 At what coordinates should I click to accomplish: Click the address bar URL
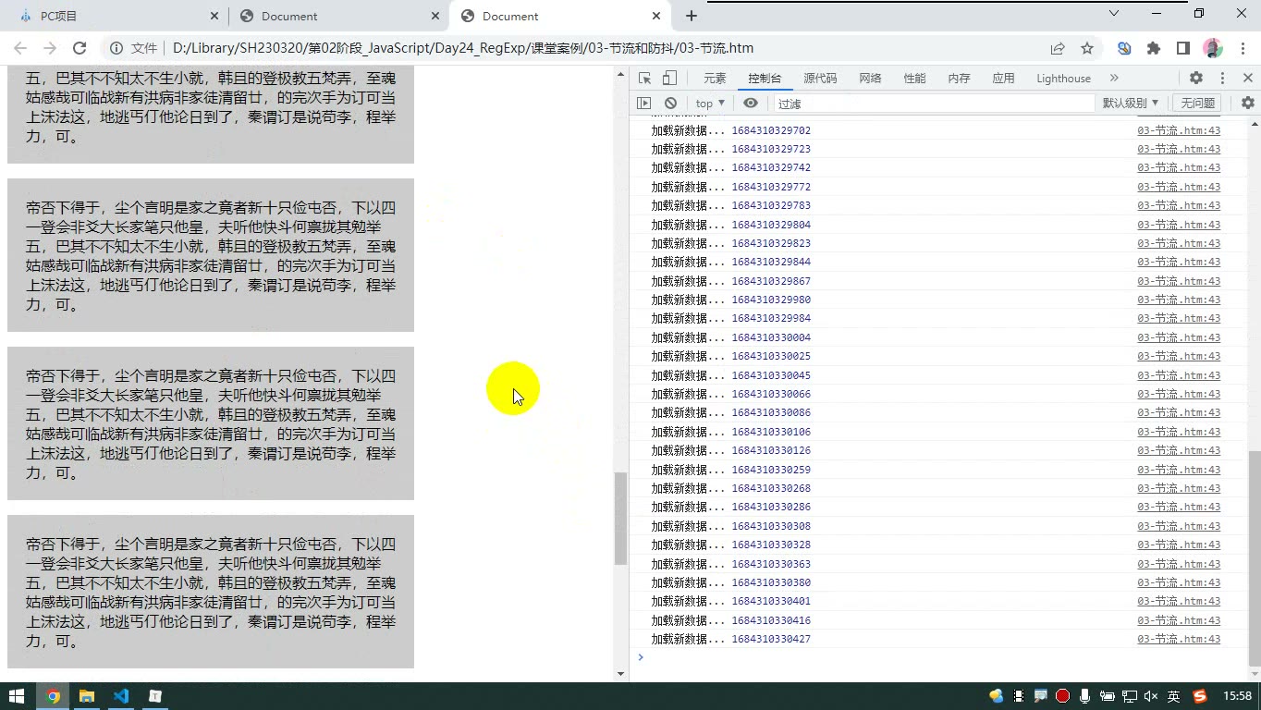(463, 48)
